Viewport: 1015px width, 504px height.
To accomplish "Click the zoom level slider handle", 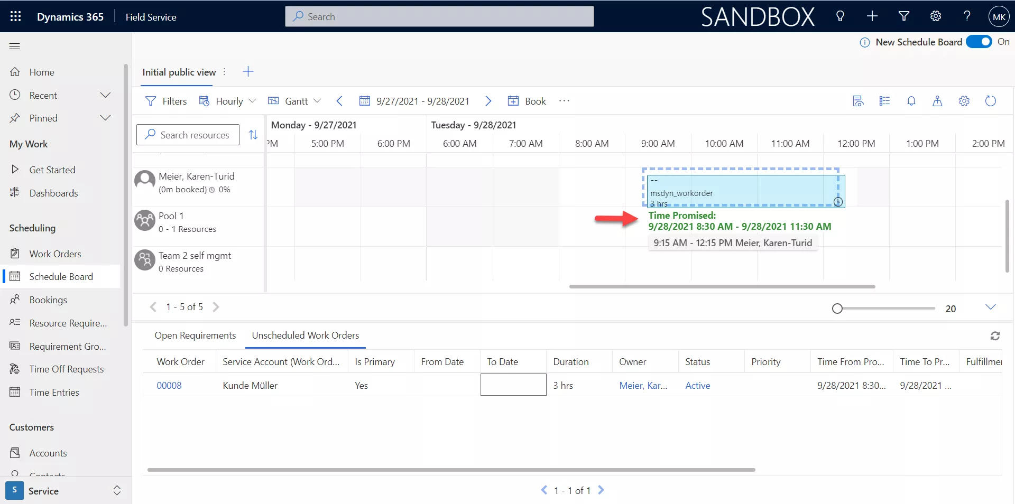I will coord(837,309).
